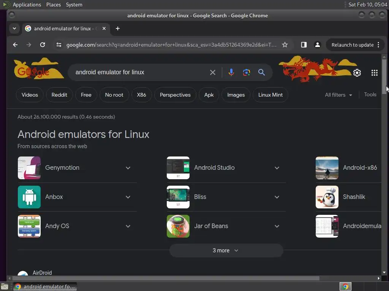This screenshot has width=389, height=291.
Task: Filter results by Videos
Action: tap(30, 95)
